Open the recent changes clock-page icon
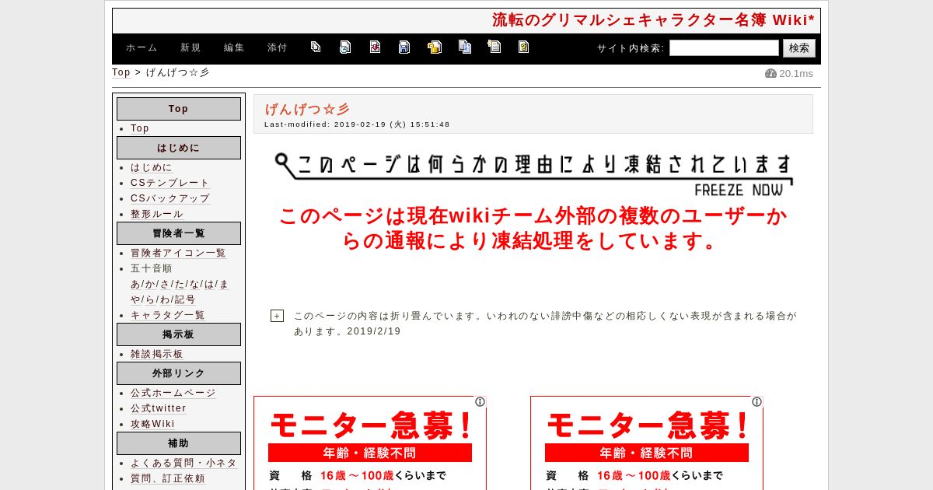The height and width of the screenshot is (490, 933). (345, 47)
